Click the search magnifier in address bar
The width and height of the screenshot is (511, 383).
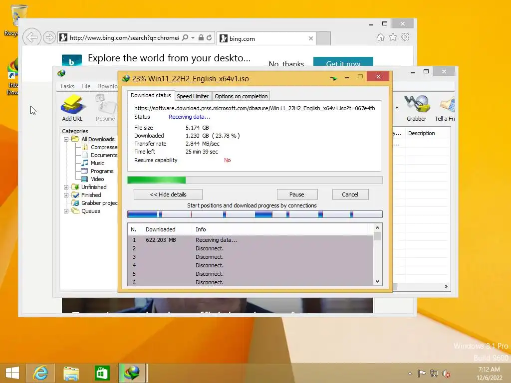pyautogui.click(x=185, y=38)
